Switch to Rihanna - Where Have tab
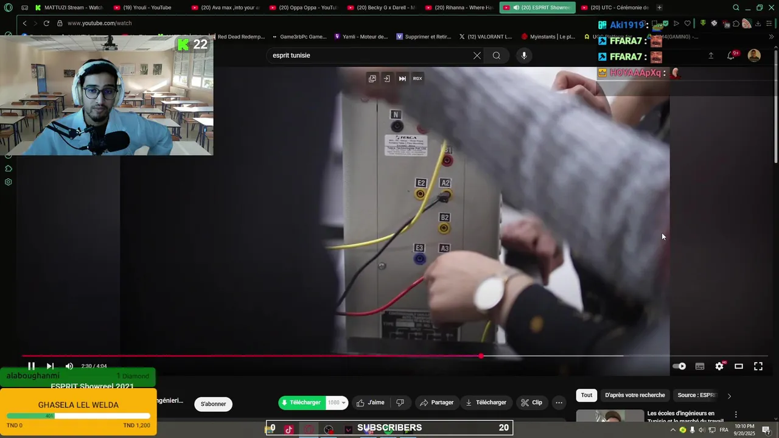Screen dimensions: 779x438 (459, 8)
